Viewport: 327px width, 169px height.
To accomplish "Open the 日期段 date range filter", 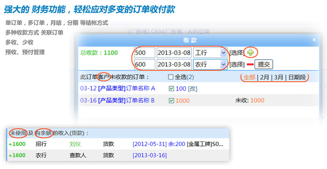I will tap(297, 77).
